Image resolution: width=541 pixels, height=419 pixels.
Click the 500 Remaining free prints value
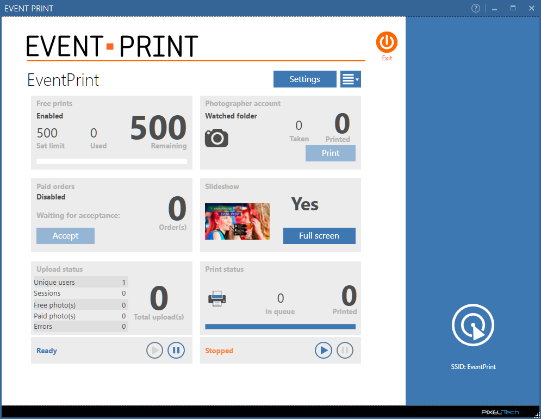[158, 128]
